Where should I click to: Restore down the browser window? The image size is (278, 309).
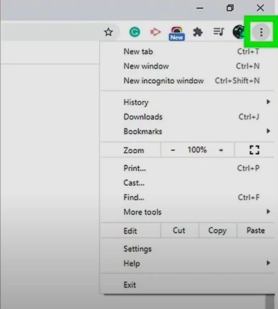(x=230, y=8)
